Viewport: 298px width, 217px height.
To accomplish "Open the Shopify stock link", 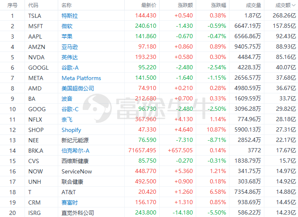I will [x=71, y=130].
